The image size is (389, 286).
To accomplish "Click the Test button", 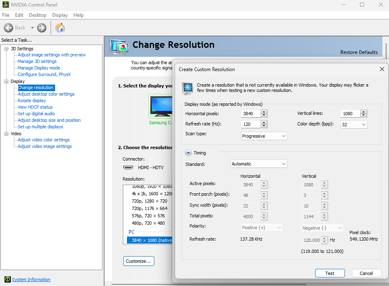I will (x=330, y=273).
